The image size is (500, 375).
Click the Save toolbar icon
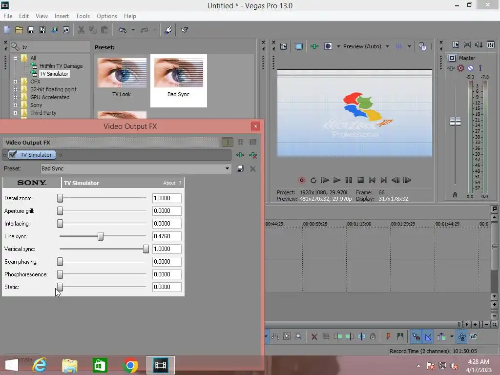click(31, 30)
